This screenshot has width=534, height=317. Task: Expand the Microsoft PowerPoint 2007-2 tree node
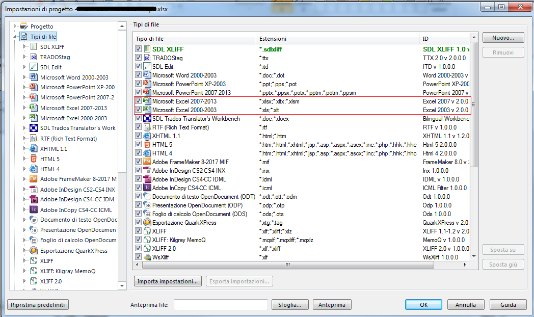(x=24, y=97)
